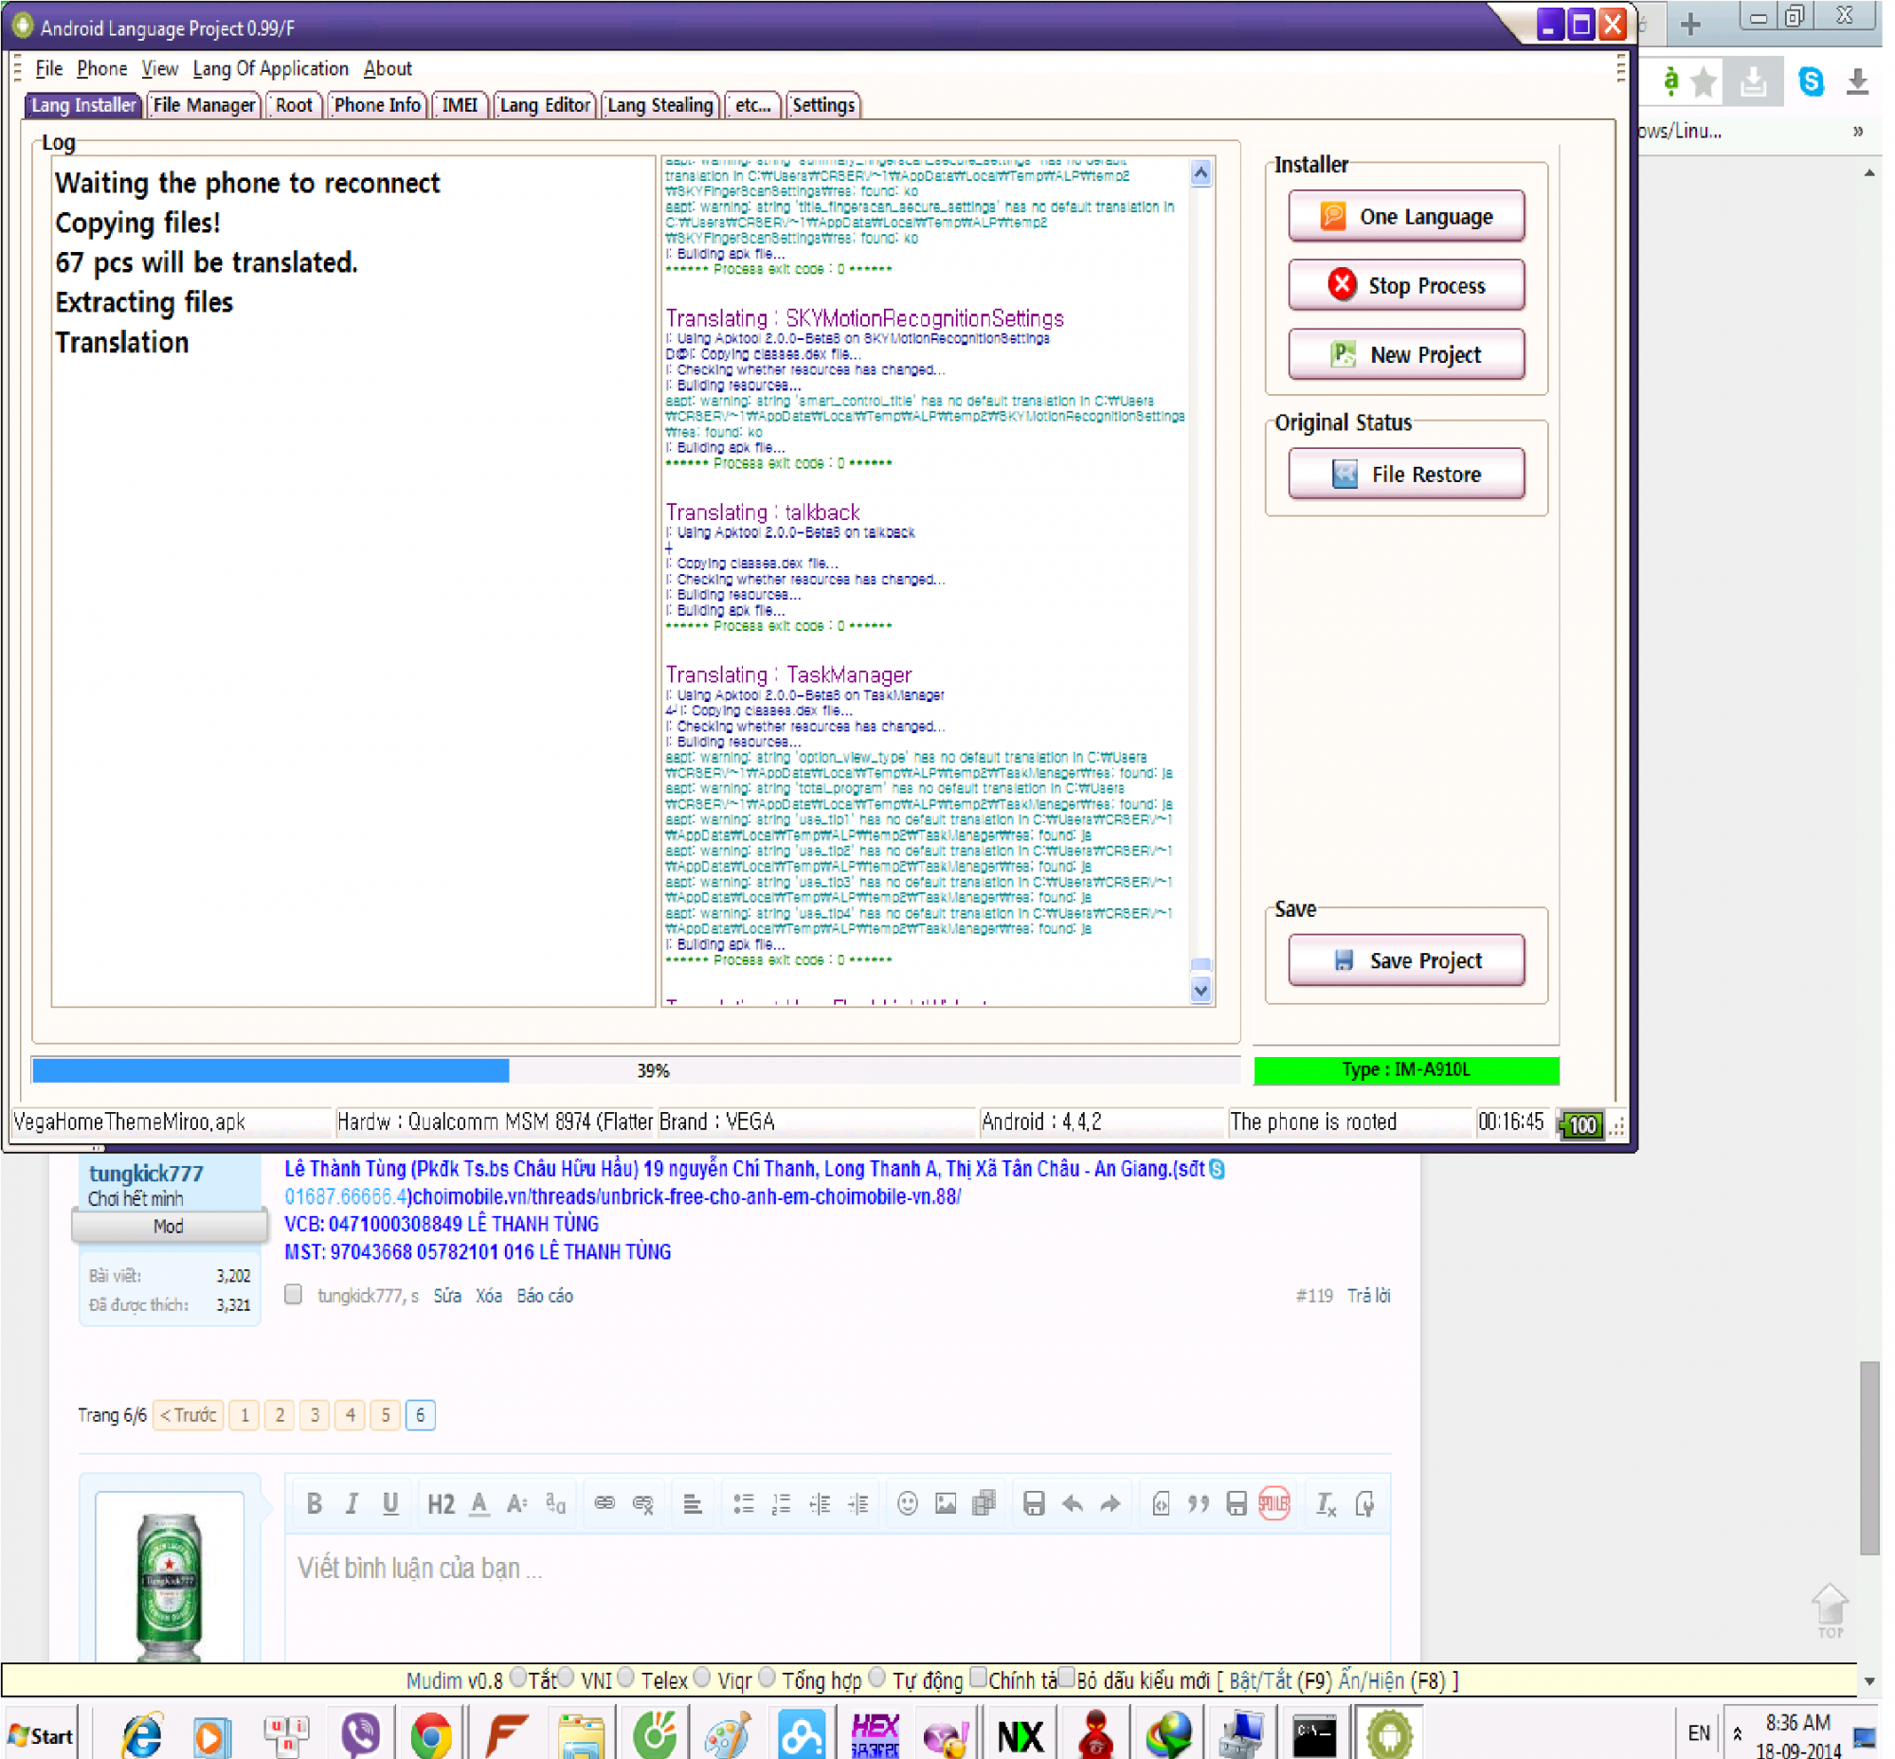Open text alignment dropdown in editor
This screenshot has height=1759, width=1895.
pos(693,1503)
